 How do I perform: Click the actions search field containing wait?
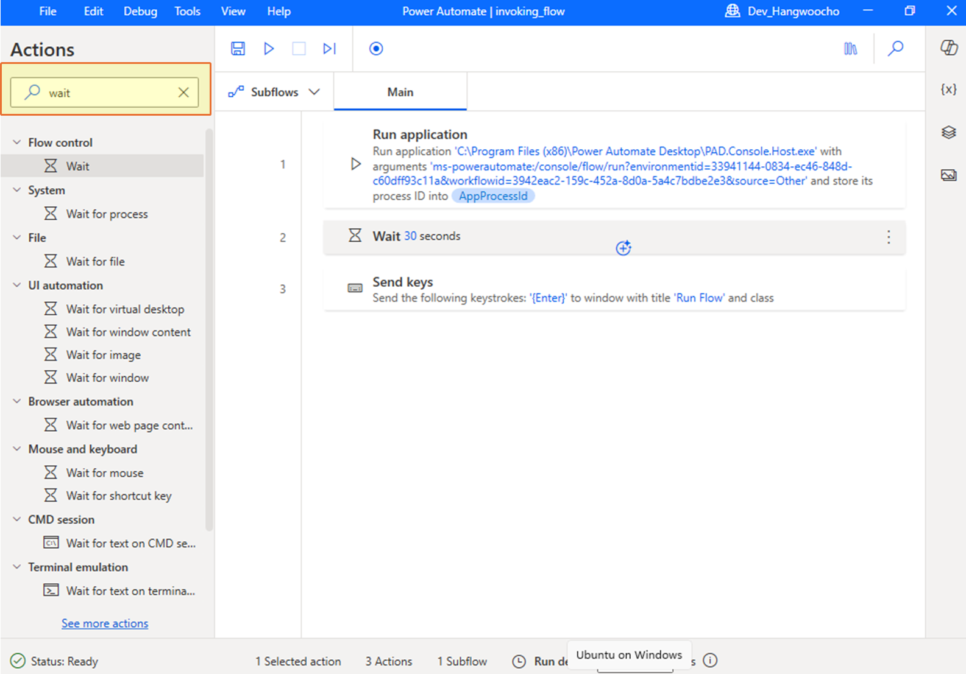(x=104, y=93)
